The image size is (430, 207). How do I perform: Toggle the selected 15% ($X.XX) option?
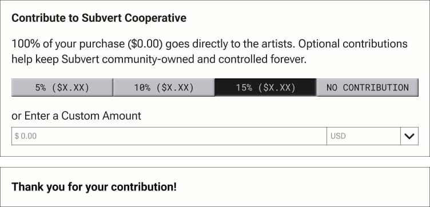pos(265,87)
